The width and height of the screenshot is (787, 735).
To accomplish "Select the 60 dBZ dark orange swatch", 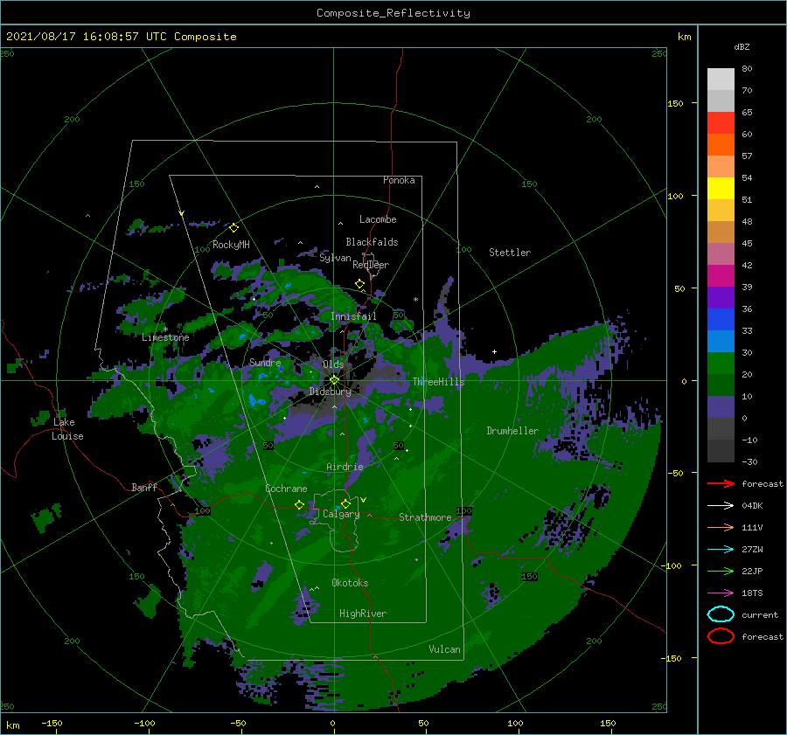I will (721, 144).
